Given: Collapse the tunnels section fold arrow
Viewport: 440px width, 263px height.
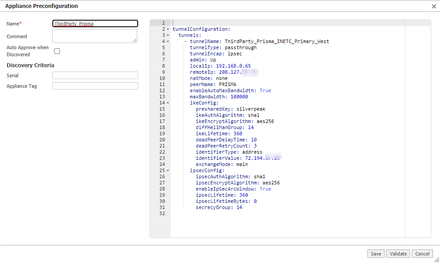Looking at the screenshot, I should [x=168, y=35].
